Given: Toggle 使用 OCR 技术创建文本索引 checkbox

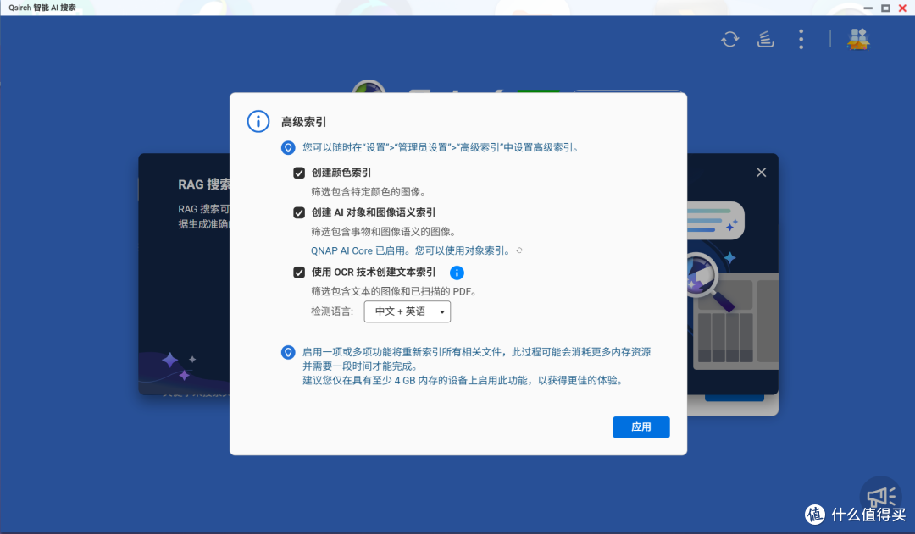Looking at the screenshot, I should [x=299, y=273].
